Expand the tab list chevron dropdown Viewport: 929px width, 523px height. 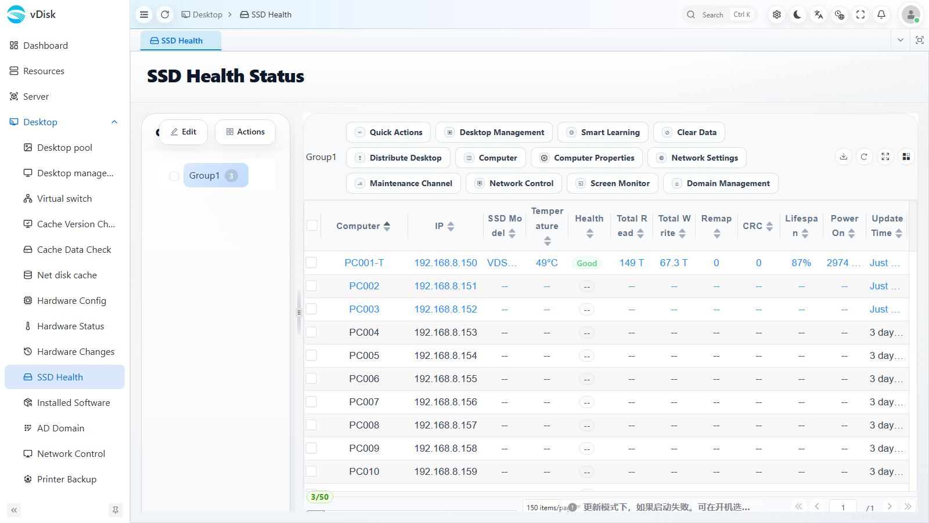coord(900,40)
